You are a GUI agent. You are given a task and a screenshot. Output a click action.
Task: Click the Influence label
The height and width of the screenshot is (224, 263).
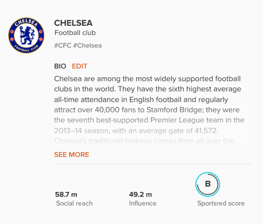coord(143,203)
